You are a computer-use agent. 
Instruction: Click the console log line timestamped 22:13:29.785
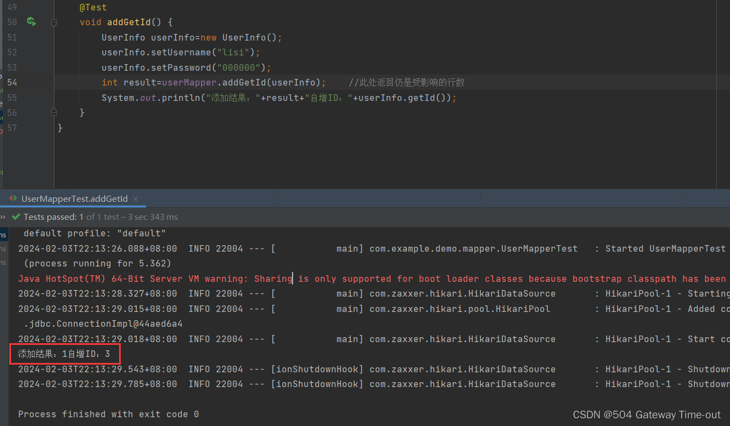pyautogui.click(x=374, y=384)
